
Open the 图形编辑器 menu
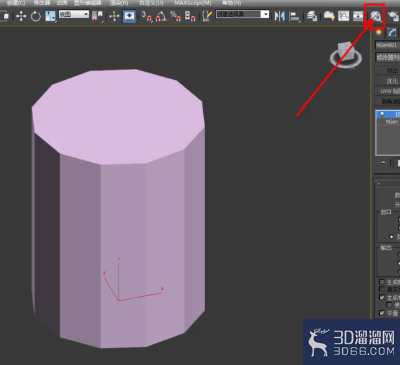click(88, 3)
